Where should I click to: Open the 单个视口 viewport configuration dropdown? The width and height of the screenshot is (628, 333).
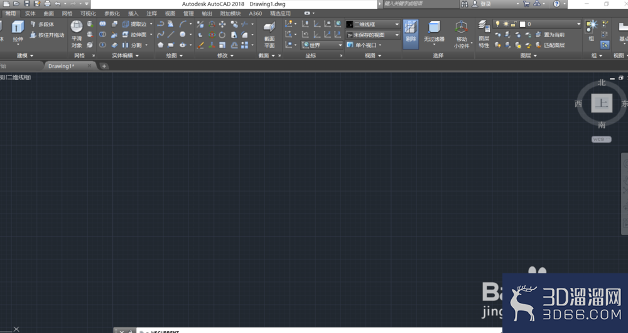[364, 45]
